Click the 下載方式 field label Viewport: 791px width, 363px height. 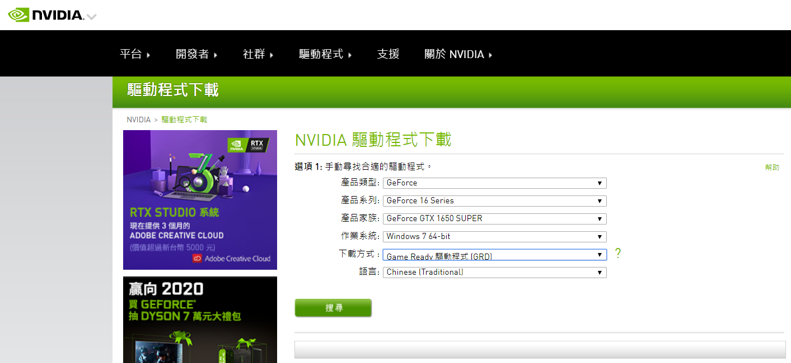pyautogui.click(x=360, y=254)
